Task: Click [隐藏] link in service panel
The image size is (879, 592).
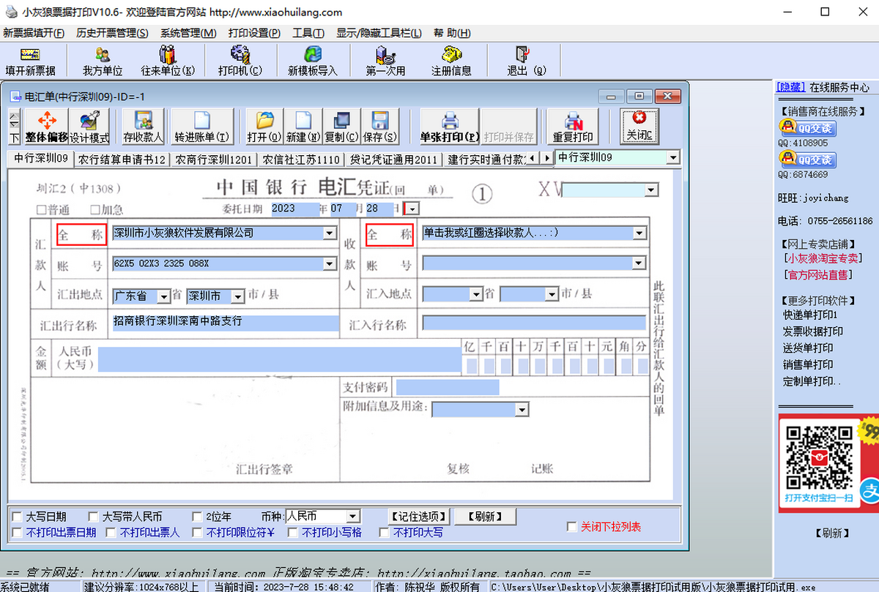Action: pos(791,87)
